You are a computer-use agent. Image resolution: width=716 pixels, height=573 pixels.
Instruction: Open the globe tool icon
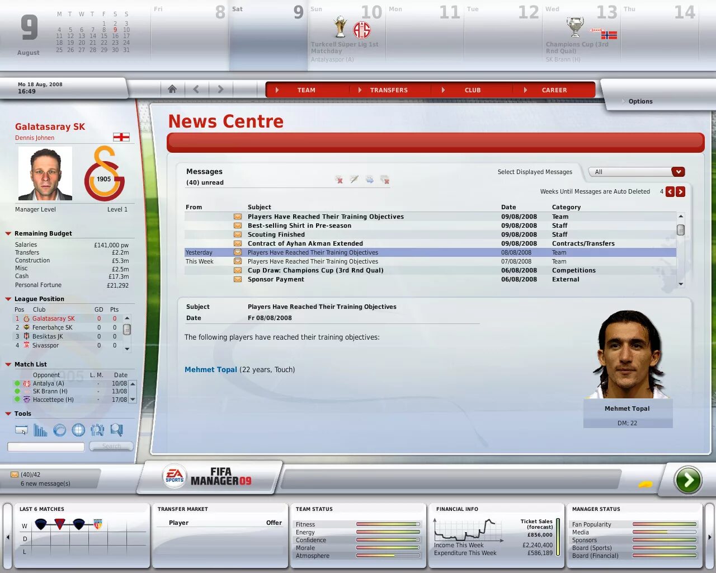tap(78, 430)
